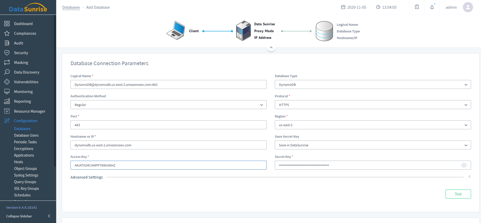481x223 pixels.
Task: Click the Monitoring screen icon
Action: coord(7,92)
